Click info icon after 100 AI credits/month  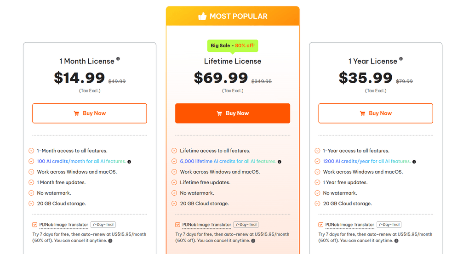pos(129,162)
